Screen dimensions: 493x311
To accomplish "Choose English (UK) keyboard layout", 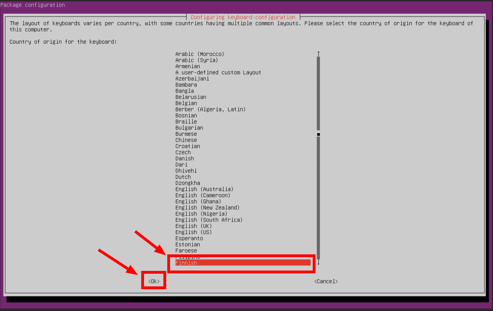I will point(194,226).
